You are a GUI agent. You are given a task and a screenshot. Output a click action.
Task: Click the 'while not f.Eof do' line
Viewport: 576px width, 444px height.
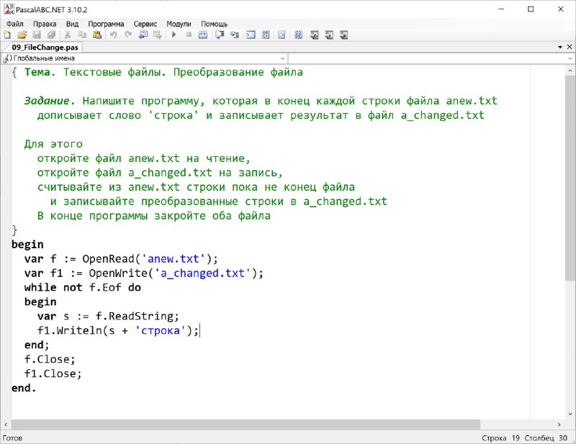click(x=83, y=288)
